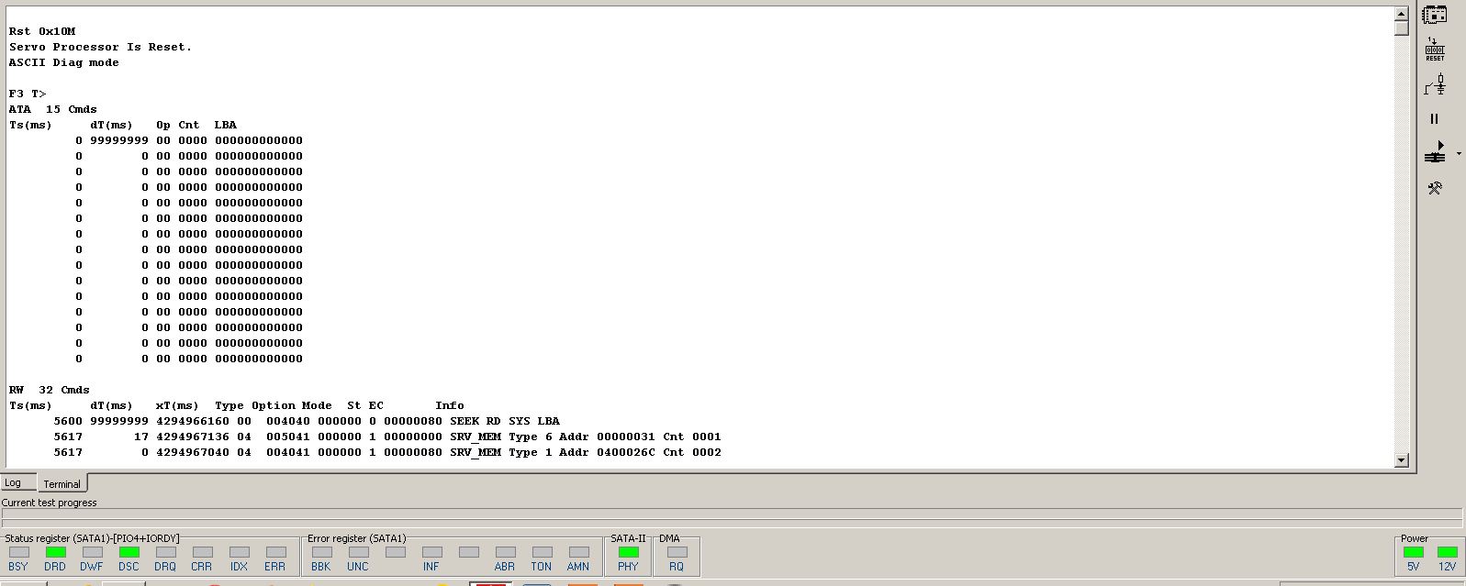Click the BSY status indicator
Viewport: 1466px width, 586px height.
pyautogui.click(x=19, y=552)
